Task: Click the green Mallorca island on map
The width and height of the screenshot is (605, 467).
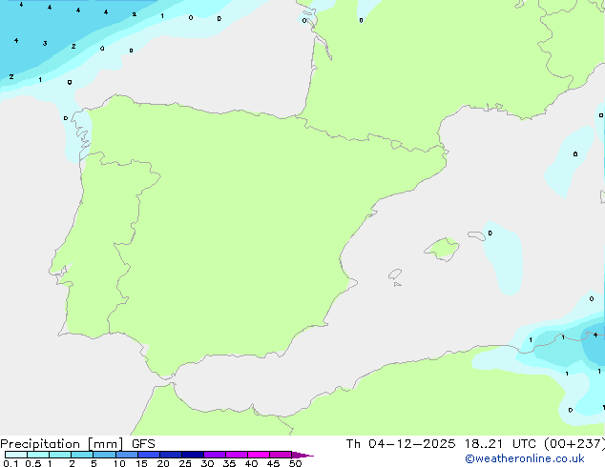Action: pyautogui.click(x=443, y=249)
